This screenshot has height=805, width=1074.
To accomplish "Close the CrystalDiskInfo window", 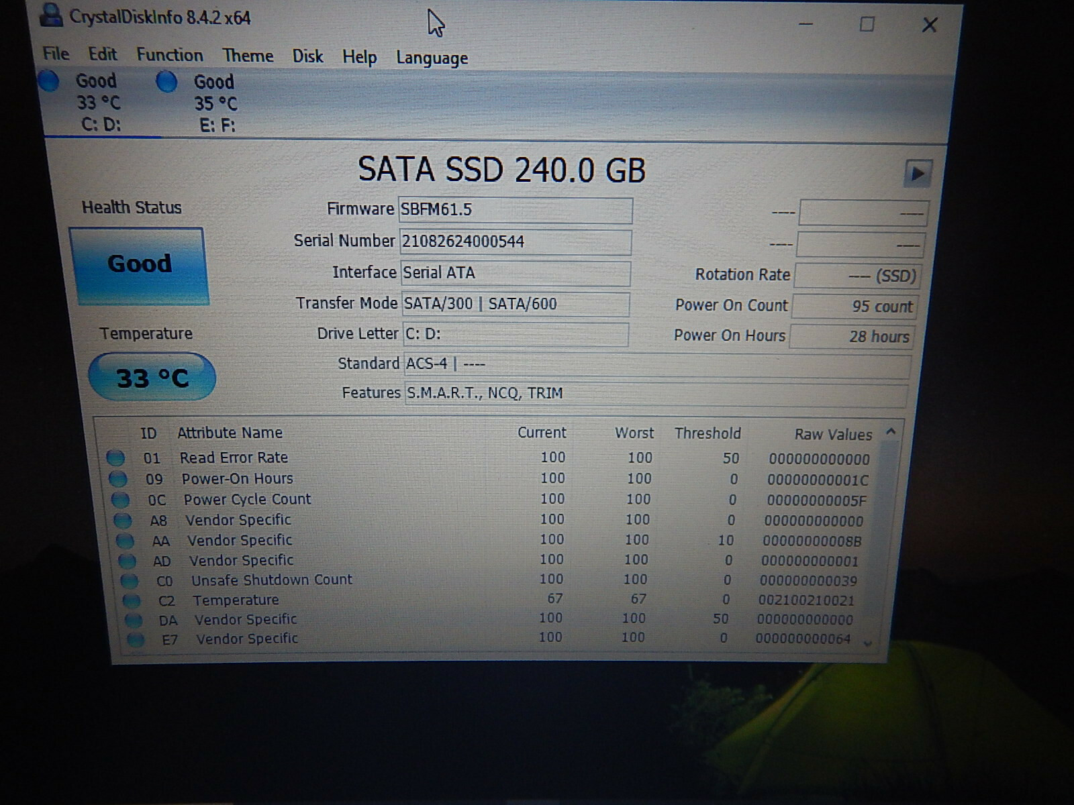I will [929, 25].
